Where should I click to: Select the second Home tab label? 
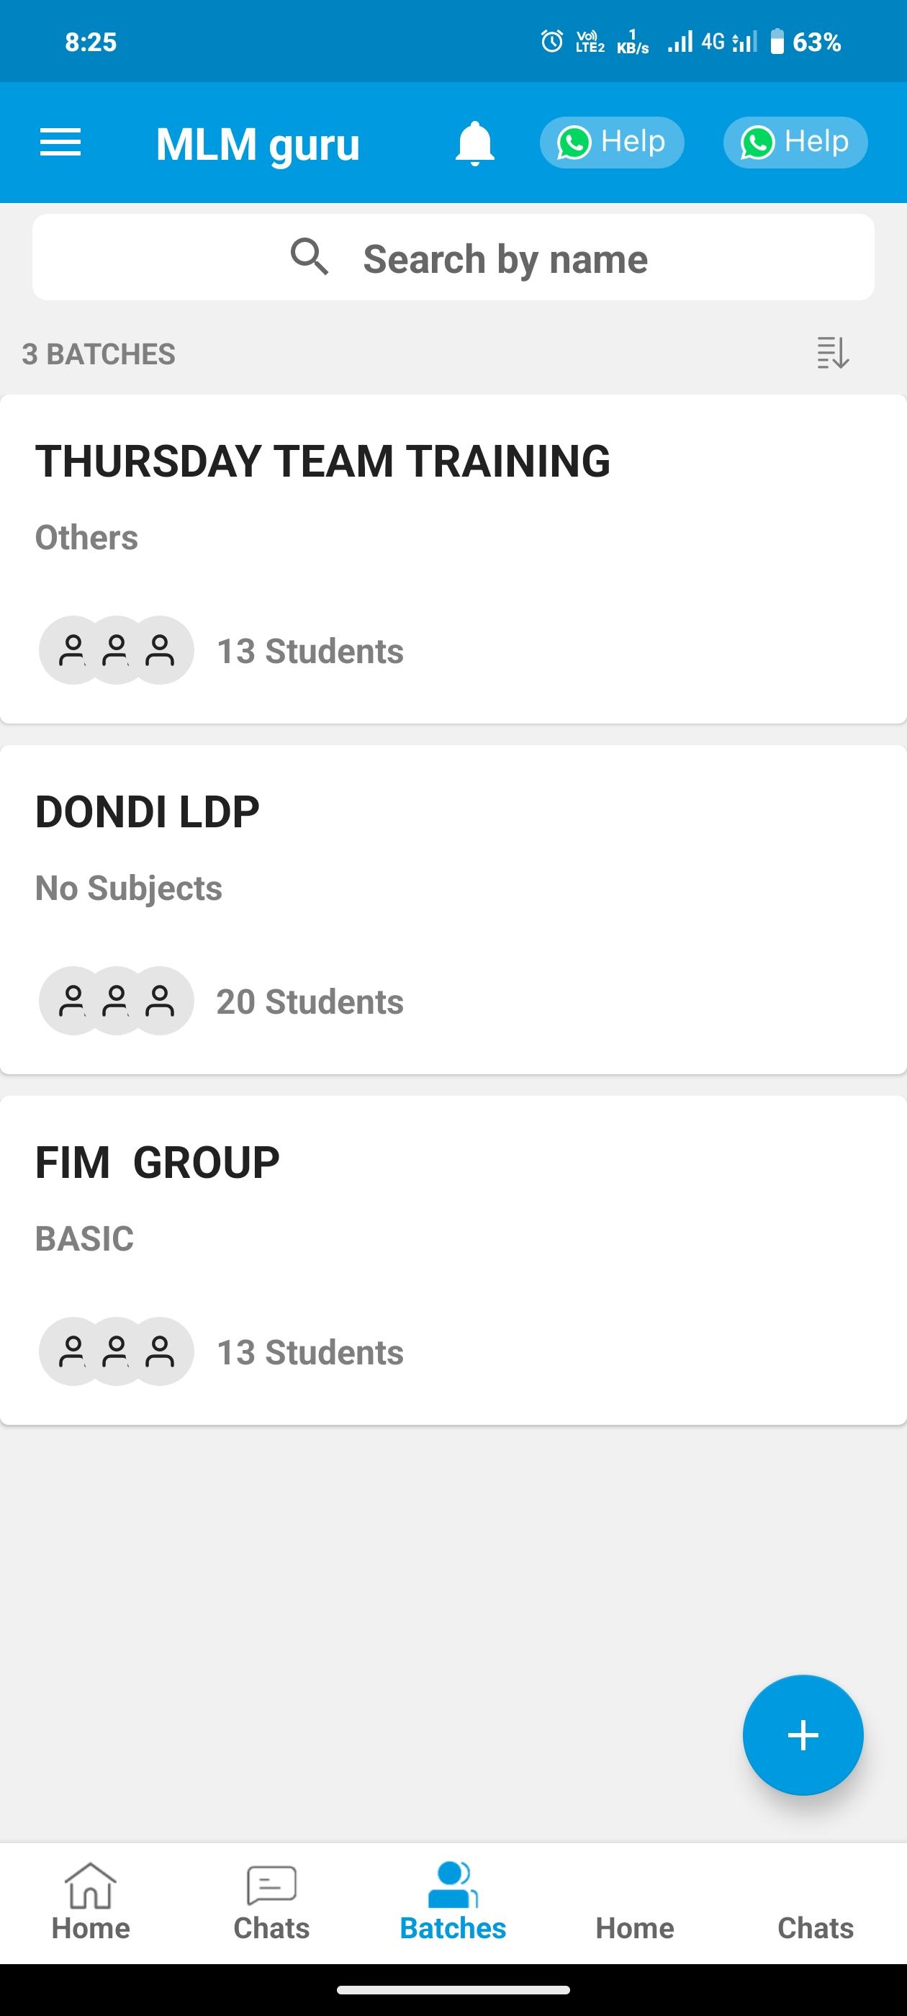[635, 1927]
